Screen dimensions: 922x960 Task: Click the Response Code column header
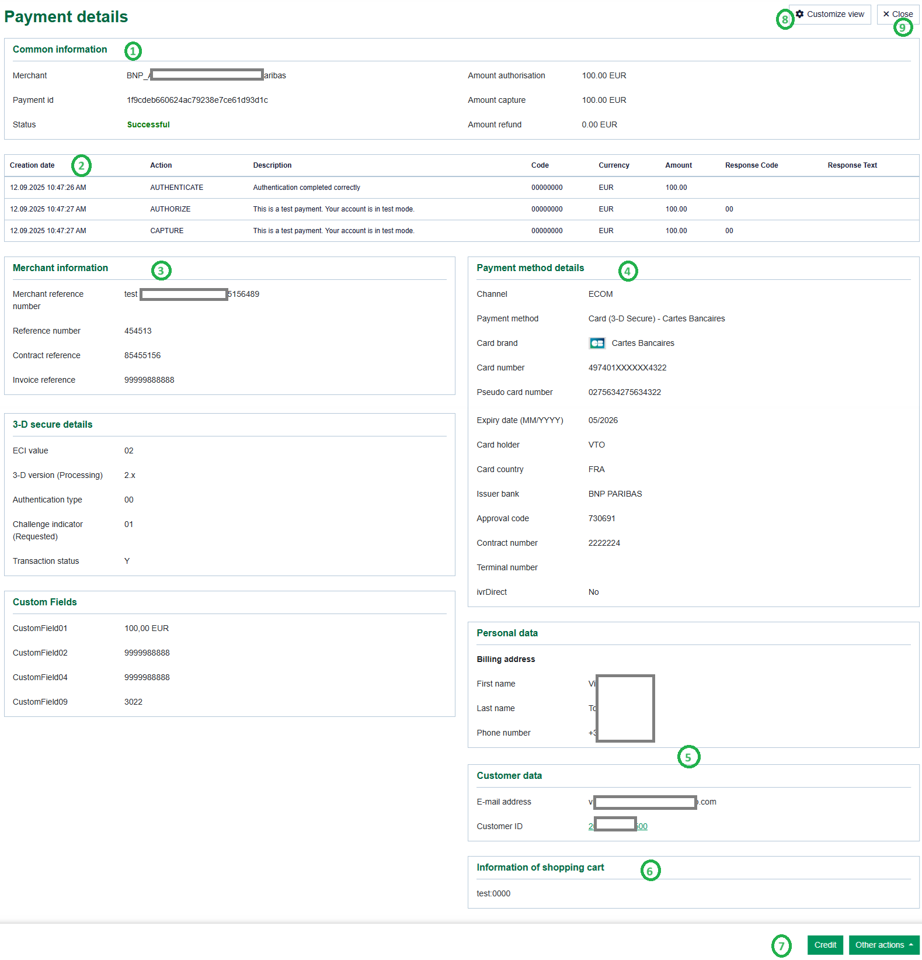coord(751,165)
